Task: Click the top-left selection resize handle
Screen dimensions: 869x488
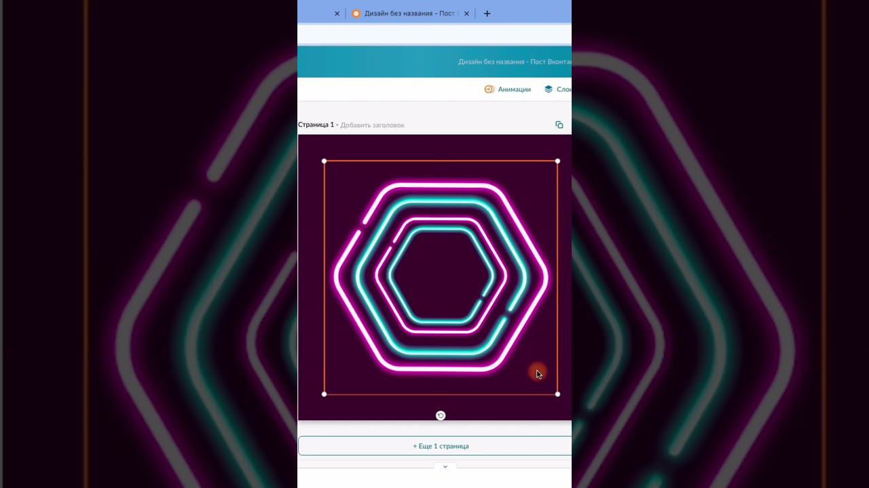Action: pyautogui.click(x=324, y=161)
